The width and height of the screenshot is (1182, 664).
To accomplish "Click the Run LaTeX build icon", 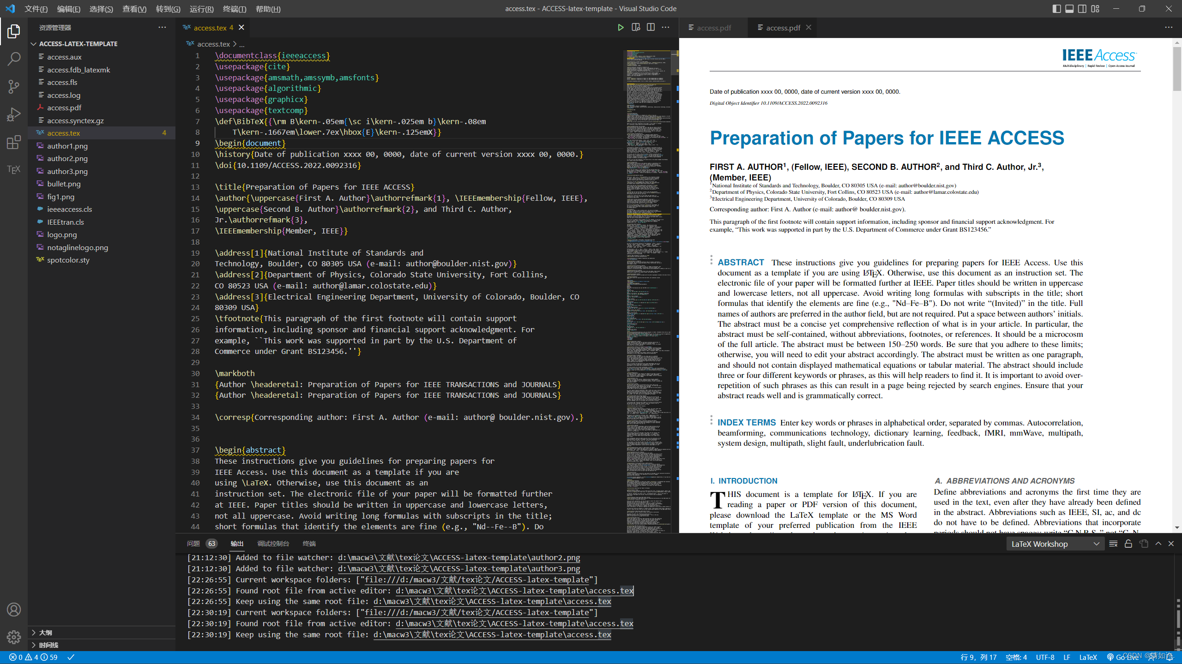I will point(620,27).
